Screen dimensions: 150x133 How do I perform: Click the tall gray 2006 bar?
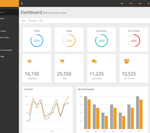click(x=85, y=112)
